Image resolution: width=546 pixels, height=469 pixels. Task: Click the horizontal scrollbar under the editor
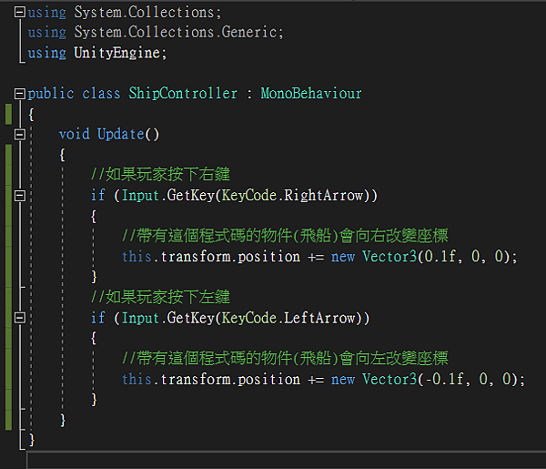(287, 460)
